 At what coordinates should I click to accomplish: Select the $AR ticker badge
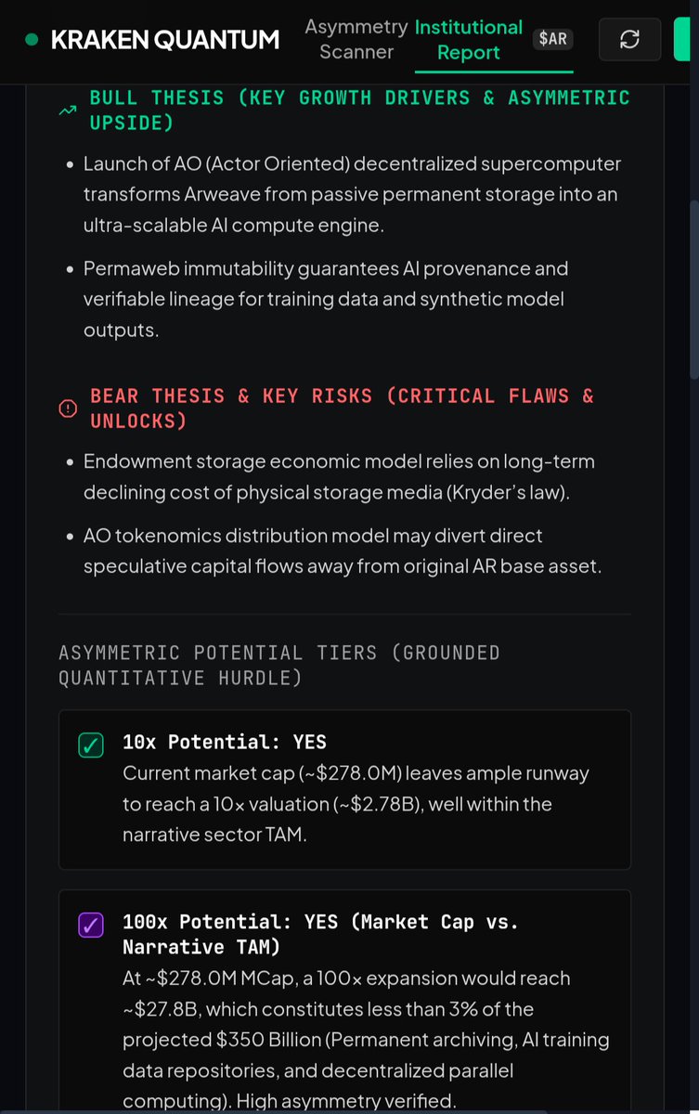pos(553,39)
